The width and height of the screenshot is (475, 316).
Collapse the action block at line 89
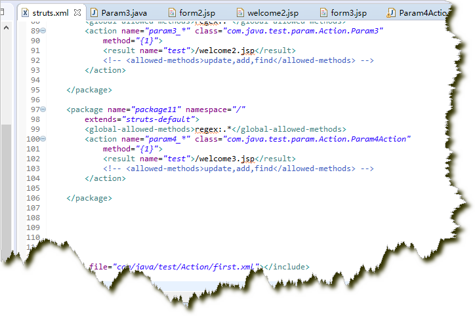click(43, 31)
